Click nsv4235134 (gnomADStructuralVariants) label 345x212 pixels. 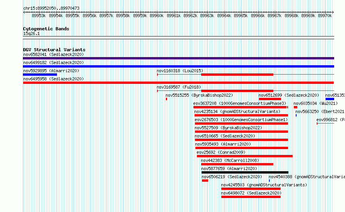click(237, 111)
